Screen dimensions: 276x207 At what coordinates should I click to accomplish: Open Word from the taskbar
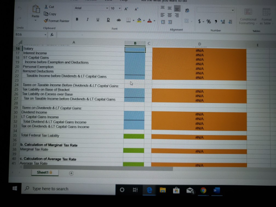point(216,190)
